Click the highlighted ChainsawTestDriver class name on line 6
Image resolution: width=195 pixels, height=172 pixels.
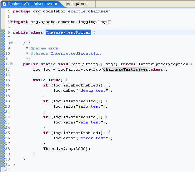click(x=68, y=32)
